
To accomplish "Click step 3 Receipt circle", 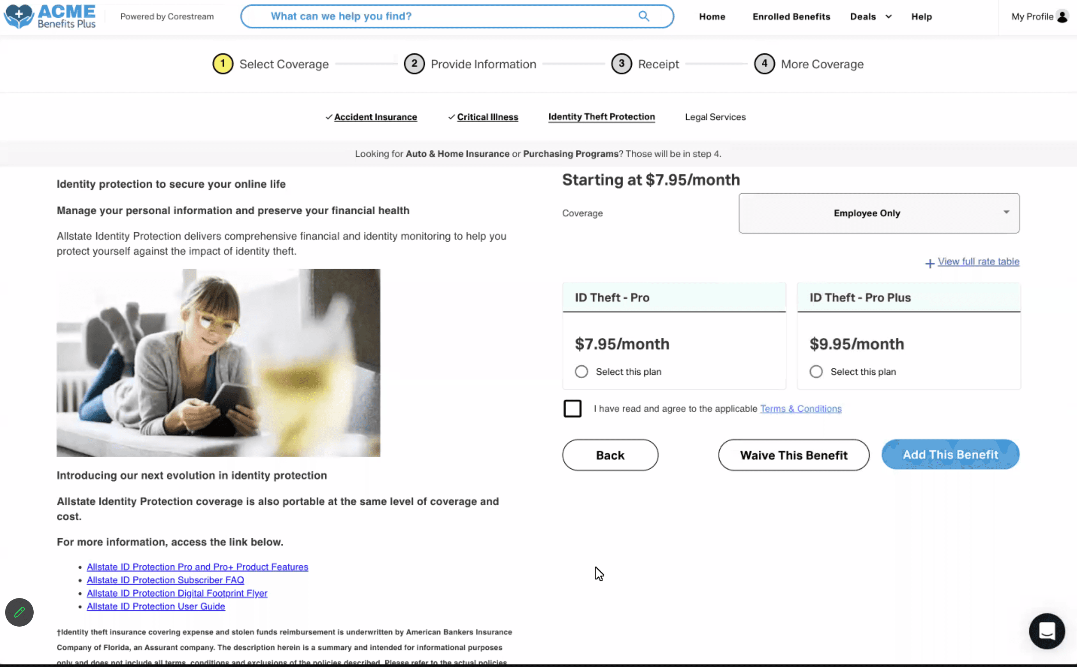I will tap(622, 64).
